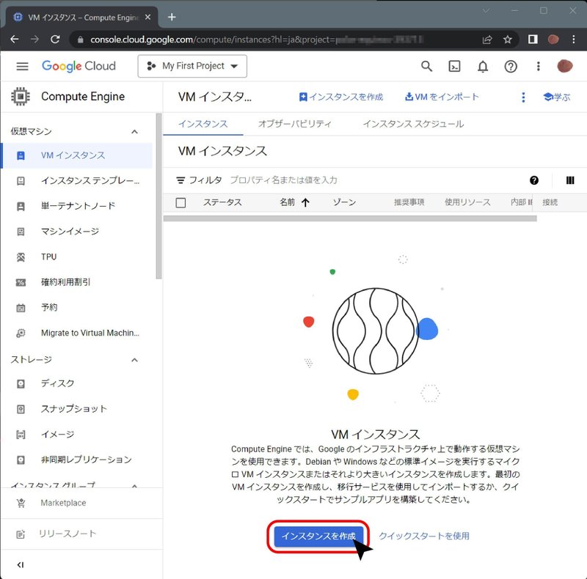The width and height of the screenshot is (587, 579).
Task: Click the sidebar vertical scrollbar
Action: (158, 196)
